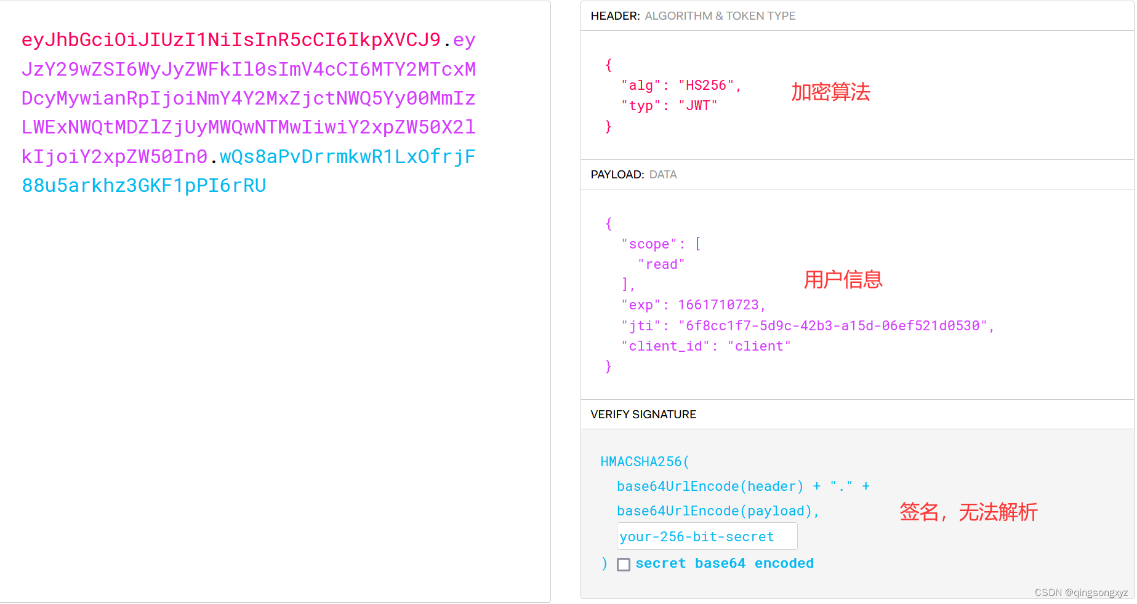Click the base64UrlEncode(header) line

coord(744,487)
